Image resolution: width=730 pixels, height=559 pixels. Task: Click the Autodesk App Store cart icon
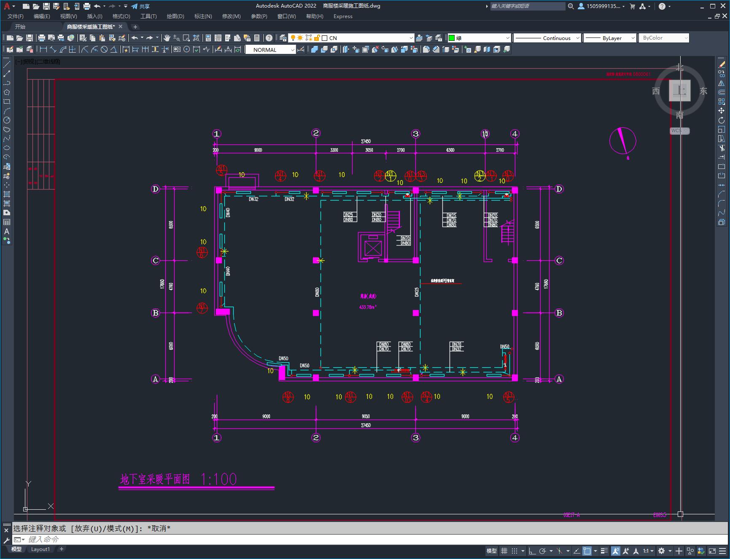pyautogui.click(x=632, y=6)
